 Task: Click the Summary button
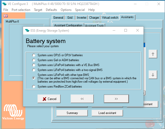(72, 113)
